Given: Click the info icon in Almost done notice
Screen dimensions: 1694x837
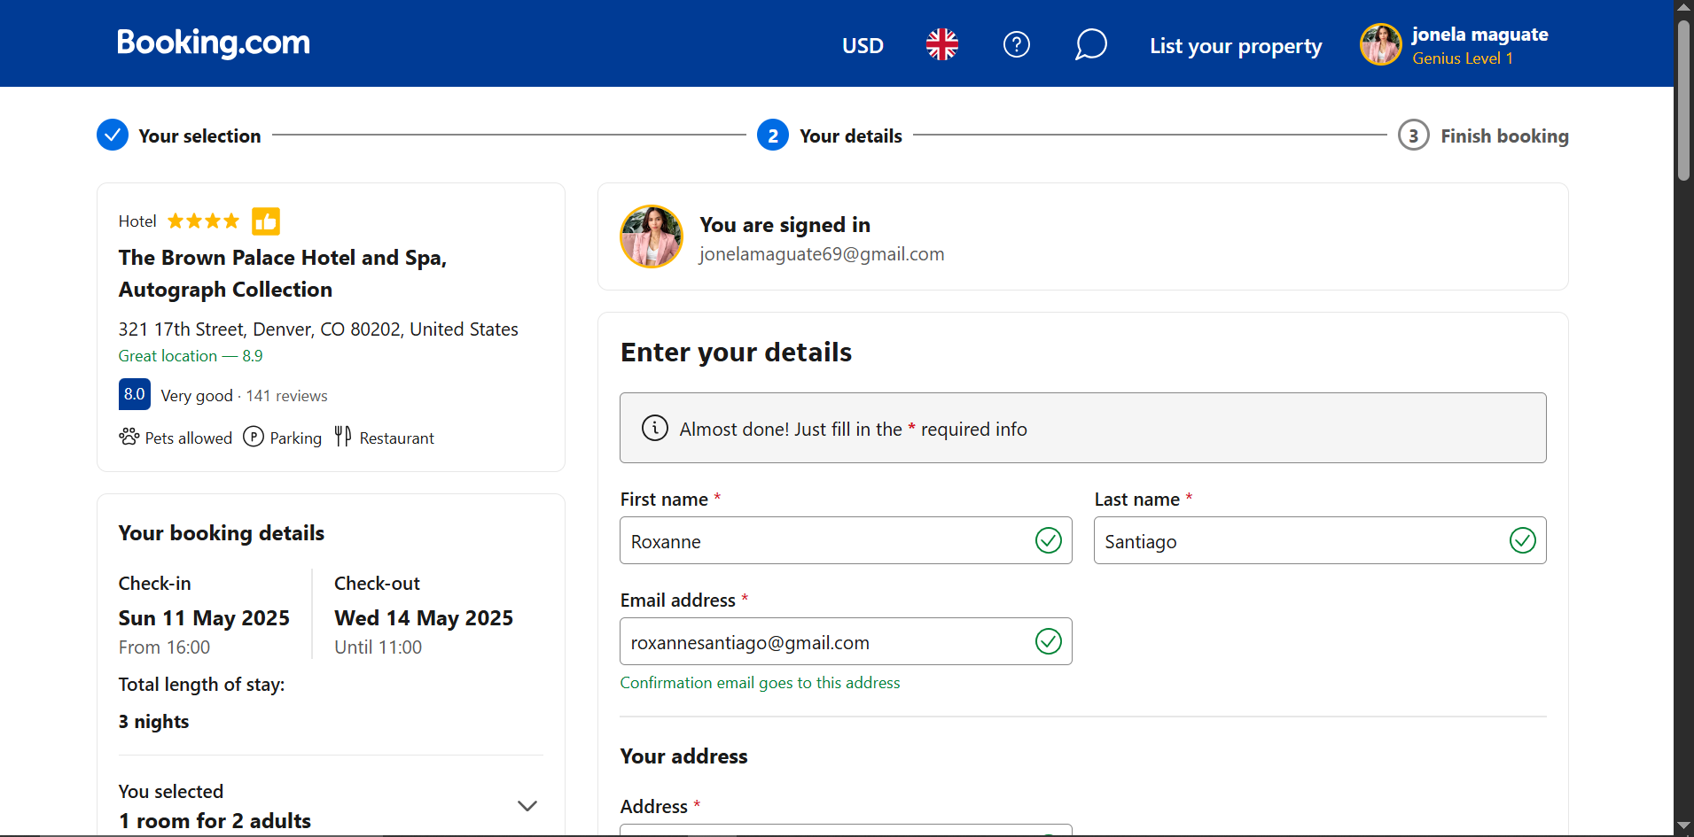Looking at the screenshot, I should pos(654,428).
